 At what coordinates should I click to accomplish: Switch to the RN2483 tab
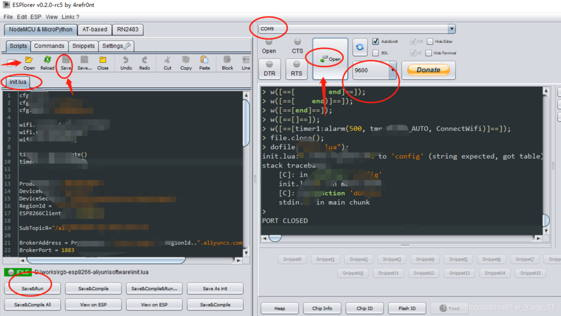click(x=128, y=29)
